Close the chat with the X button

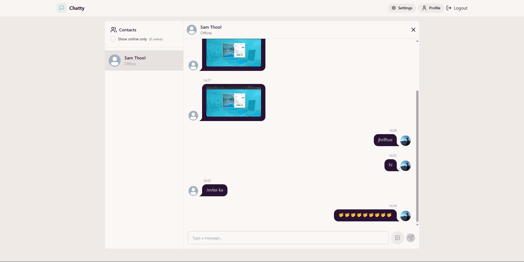point(413,30)
